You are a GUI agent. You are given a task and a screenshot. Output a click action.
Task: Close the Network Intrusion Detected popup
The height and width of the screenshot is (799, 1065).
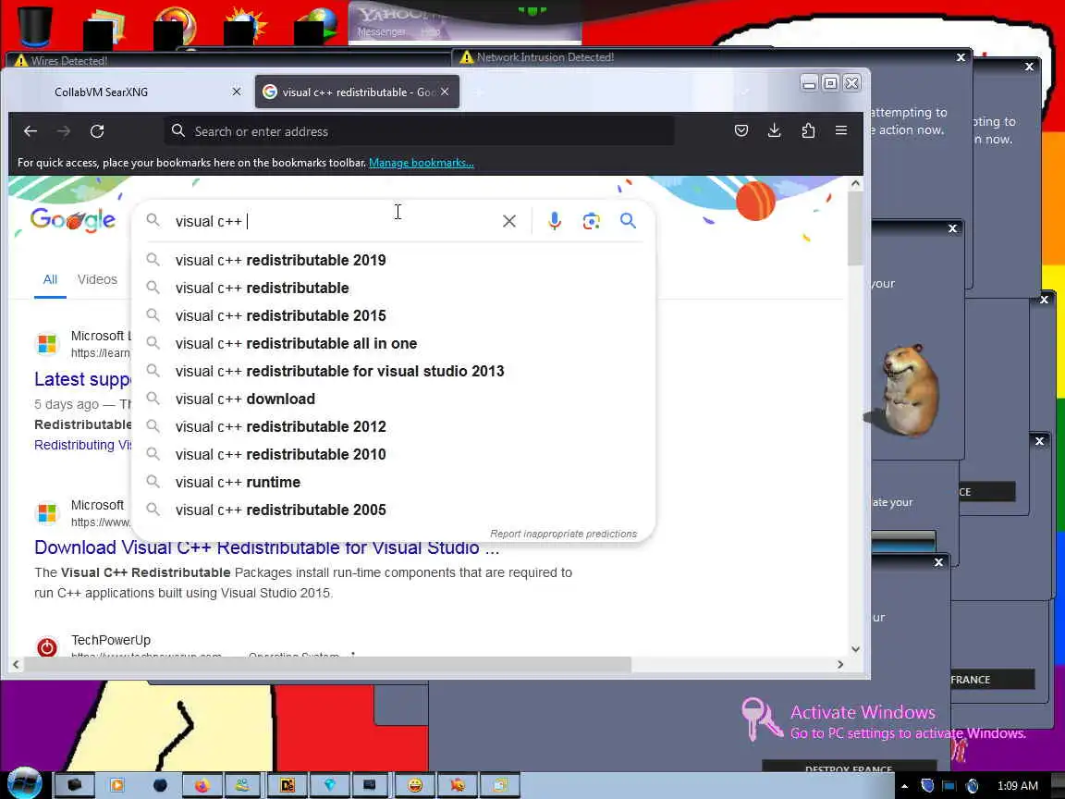click(961, 57)
